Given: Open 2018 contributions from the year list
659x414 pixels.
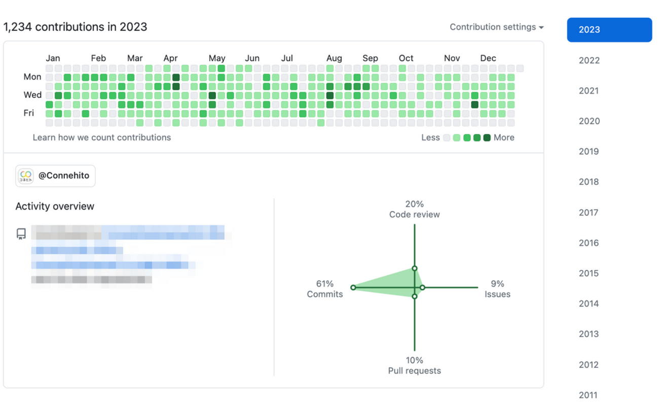Looking at the screenshot, I should click(589, 182).
